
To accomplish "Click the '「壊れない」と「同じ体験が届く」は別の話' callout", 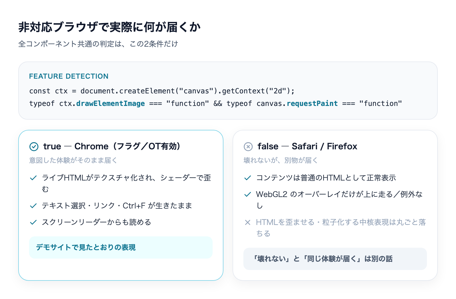I will pyautogui.click(x=335, y=259).
